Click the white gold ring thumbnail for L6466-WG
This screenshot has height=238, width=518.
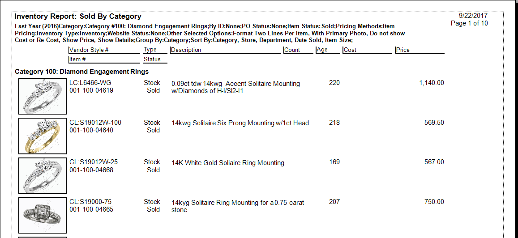tap(43, 96)
